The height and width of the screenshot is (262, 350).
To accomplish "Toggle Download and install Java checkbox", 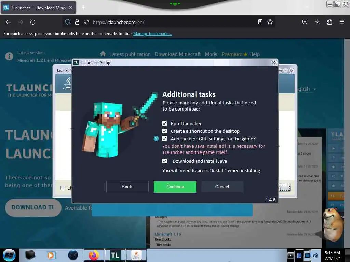I will [165, 161].
